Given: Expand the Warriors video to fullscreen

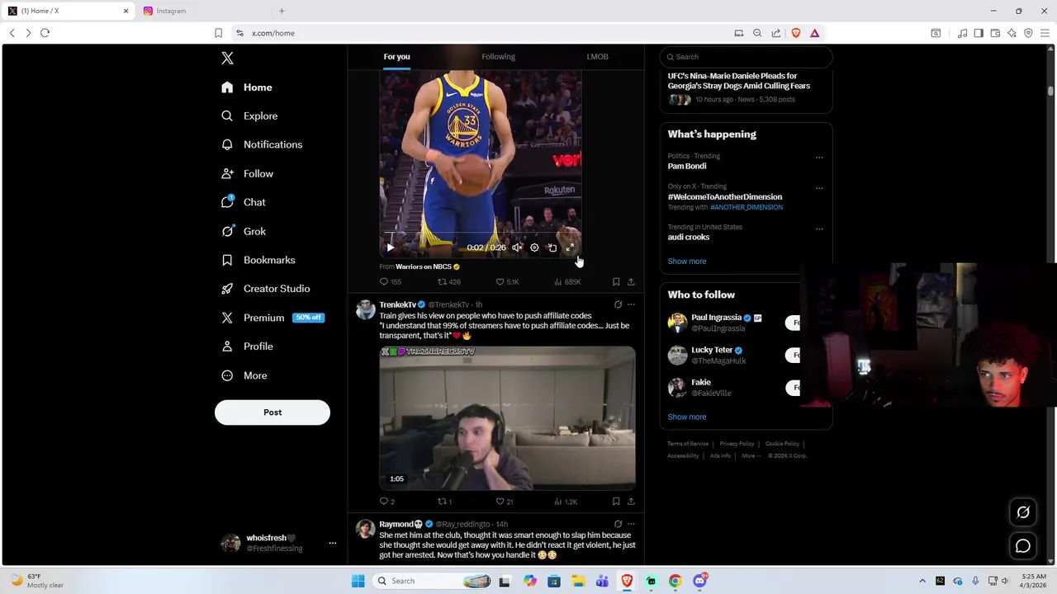Looking at the screenshot, I should click(x=570, y=247).
